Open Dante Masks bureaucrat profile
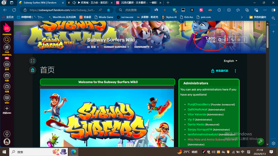Screen dimensions: 278x156 (196, 125)
